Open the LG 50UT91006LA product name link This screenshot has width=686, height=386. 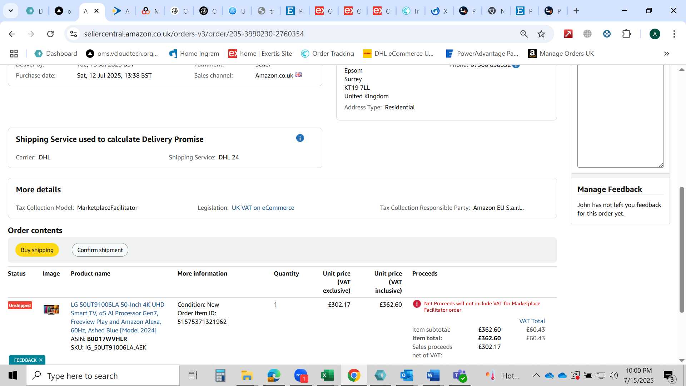click(117, 317)
